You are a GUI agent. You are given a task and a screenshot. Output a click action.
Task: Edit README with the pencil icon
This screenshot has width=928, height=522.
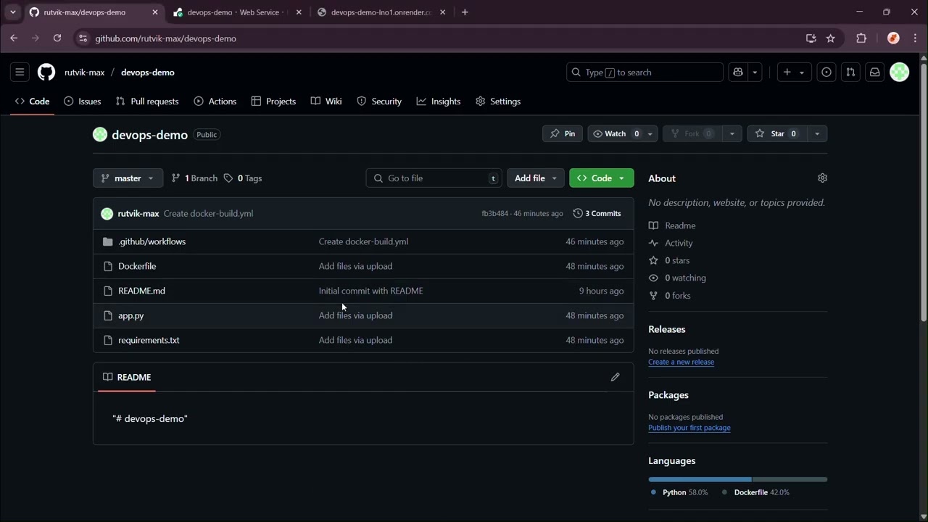[x=616, y=377]
